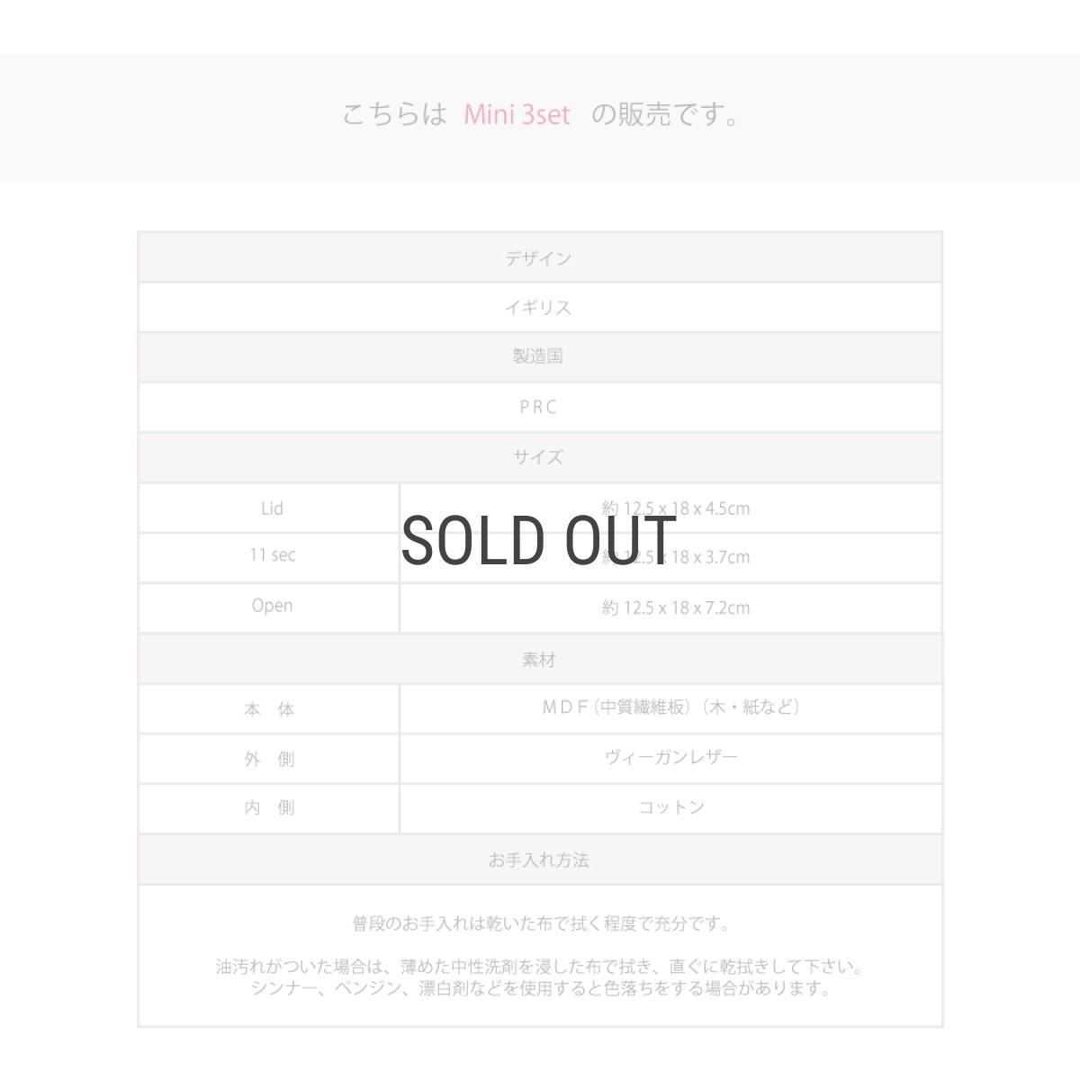
Task: Click the コットン inner material value
Action: coord(671,808)
